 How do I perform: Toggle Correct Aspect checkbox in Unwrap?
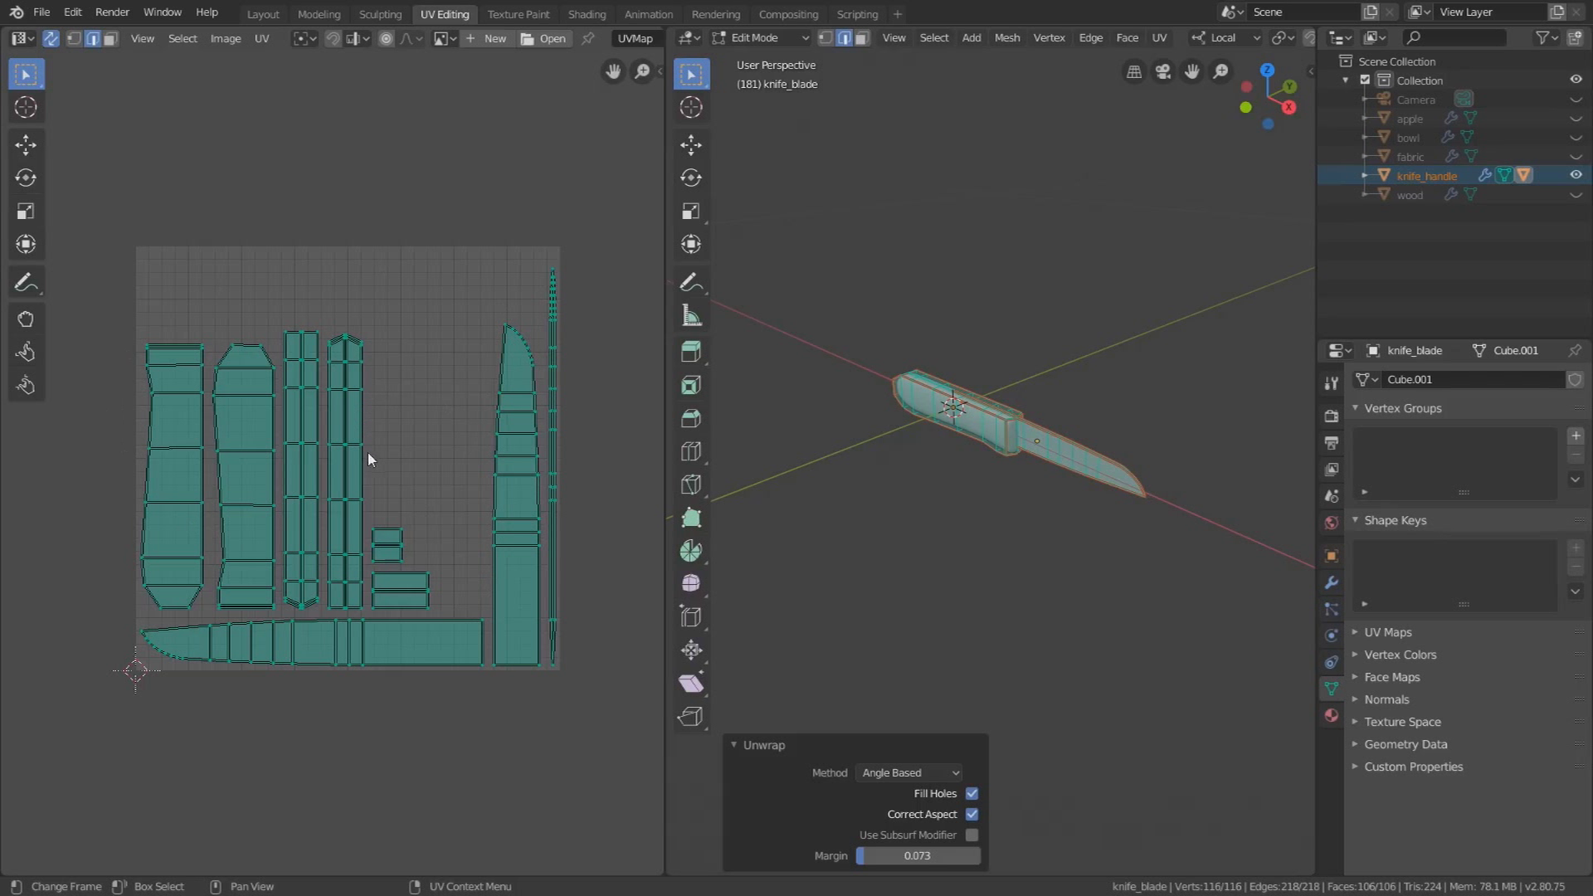pos(972,814)
